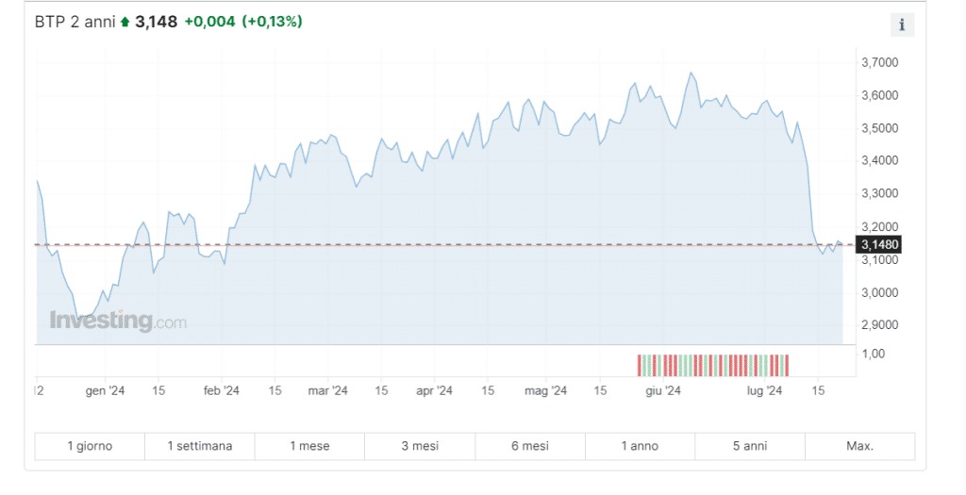966x495 pixels.
Task: Click the lug '24 date axis label
Action: tap(765, 389)
